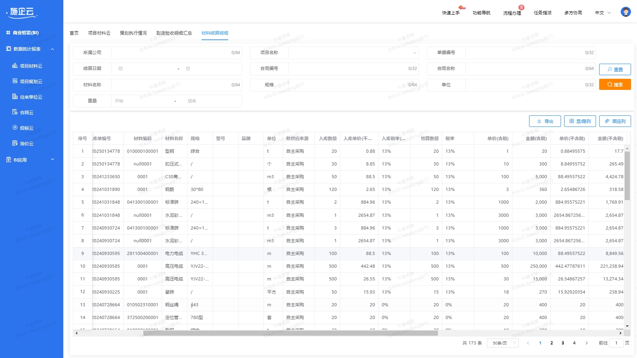Click the orange 搜索 button
The image size is (637, 358).
pos(615,84)
